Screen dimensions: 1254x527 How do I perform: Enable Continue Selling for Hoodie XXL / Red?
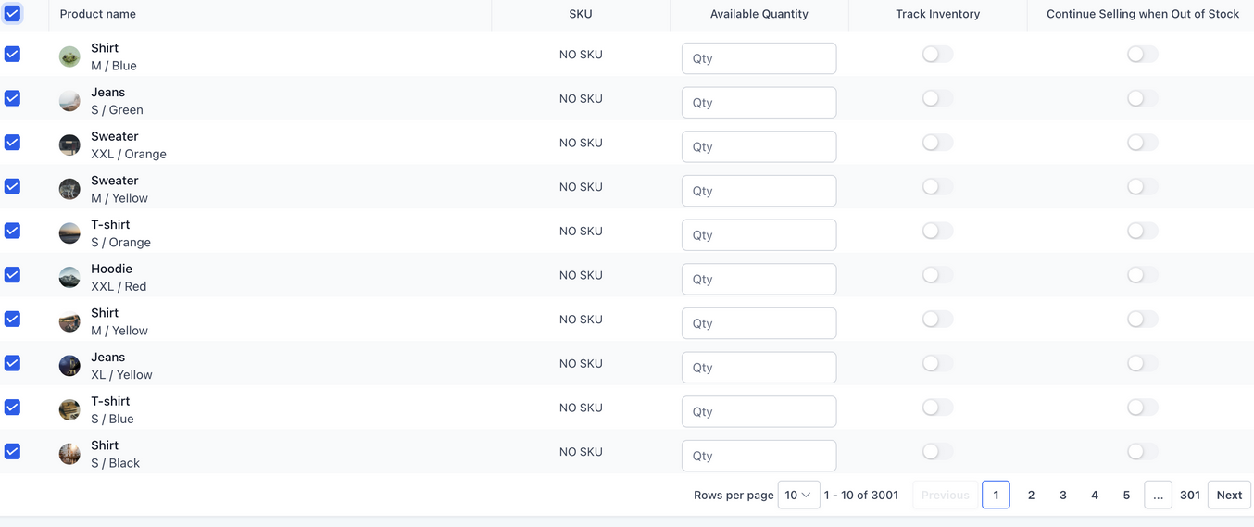1142,275
